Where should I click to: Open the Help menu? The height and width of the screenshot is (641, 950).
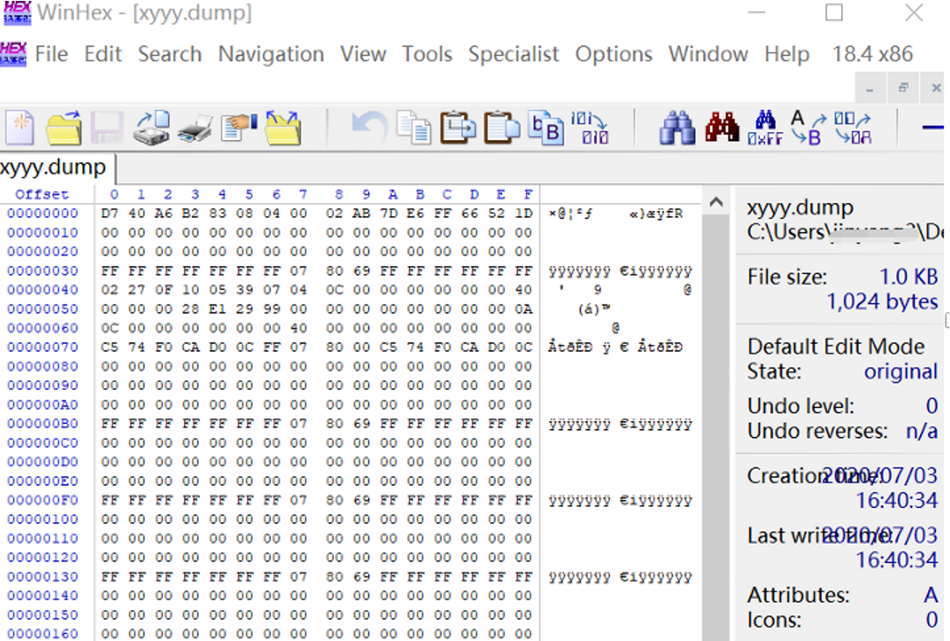[x=787, y=54]
